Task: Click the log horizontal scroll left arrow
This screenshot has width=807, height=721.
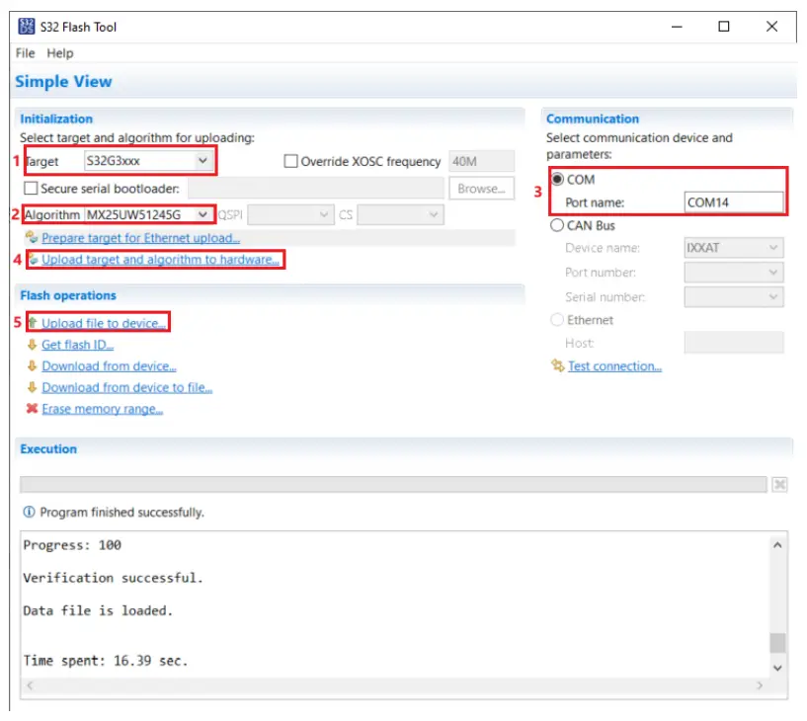Action: coord(31,685)
